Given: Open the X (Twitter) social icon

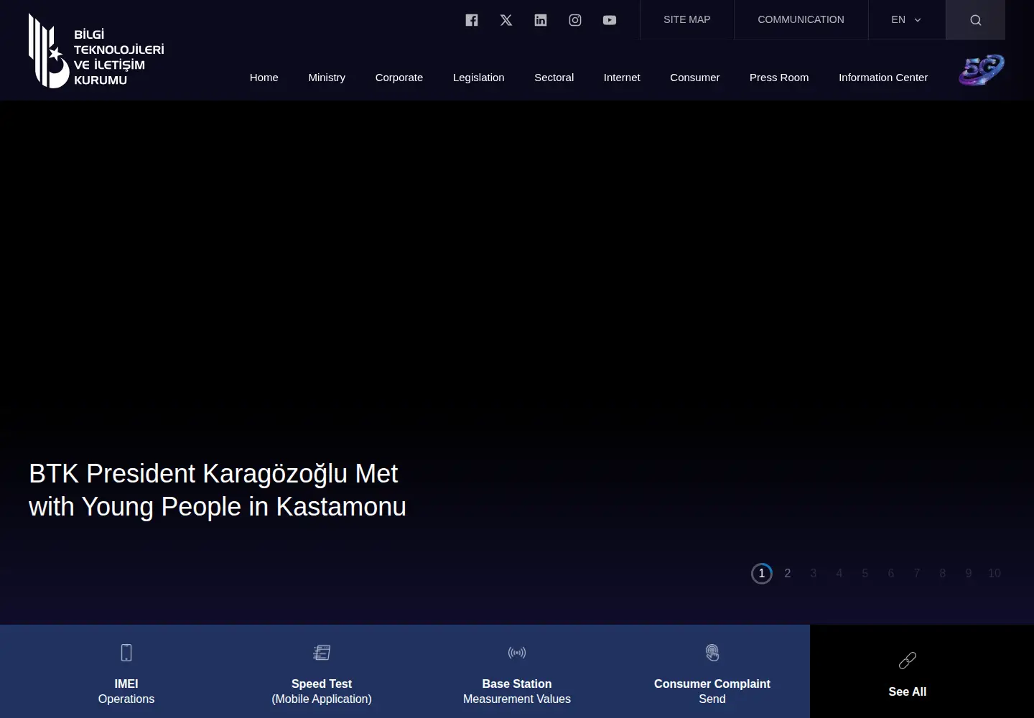Looking at the screenshot, I should 506,20.
